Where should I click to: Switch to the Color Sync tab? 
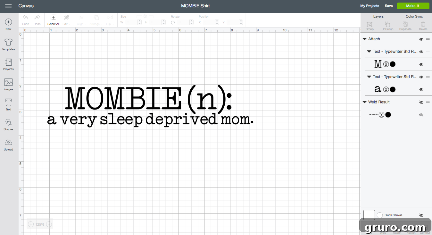pos(414,16)
